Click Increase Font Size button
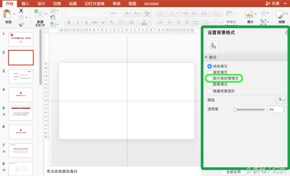 128,13
